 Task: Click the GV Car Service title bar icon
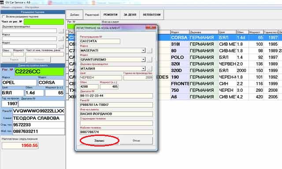[2, 2]
